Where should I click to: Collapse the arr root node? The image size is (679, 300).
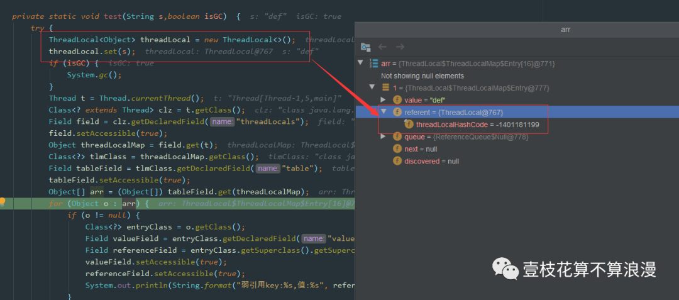coord(360,64)
